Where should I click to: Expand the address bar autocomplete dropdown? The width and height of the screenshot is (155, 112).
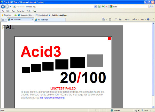(95, 7)
